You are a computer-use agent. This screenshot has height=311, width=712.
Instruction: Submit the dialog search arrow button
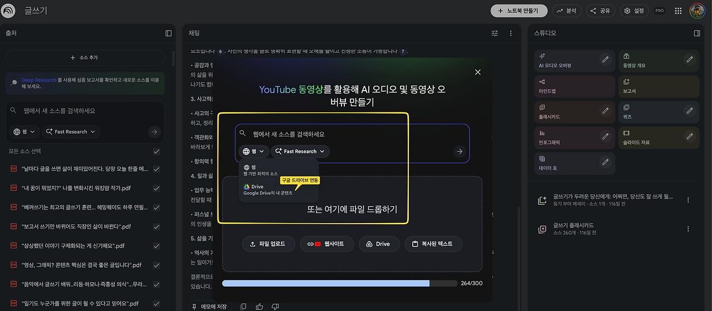459,151
